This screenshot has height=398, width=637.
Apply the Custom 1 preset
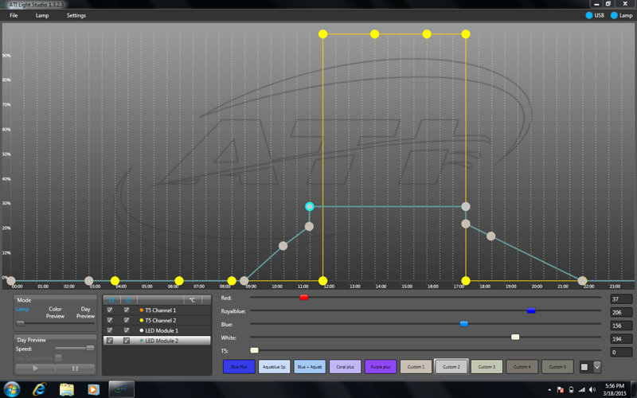click(x=416, y=367)
